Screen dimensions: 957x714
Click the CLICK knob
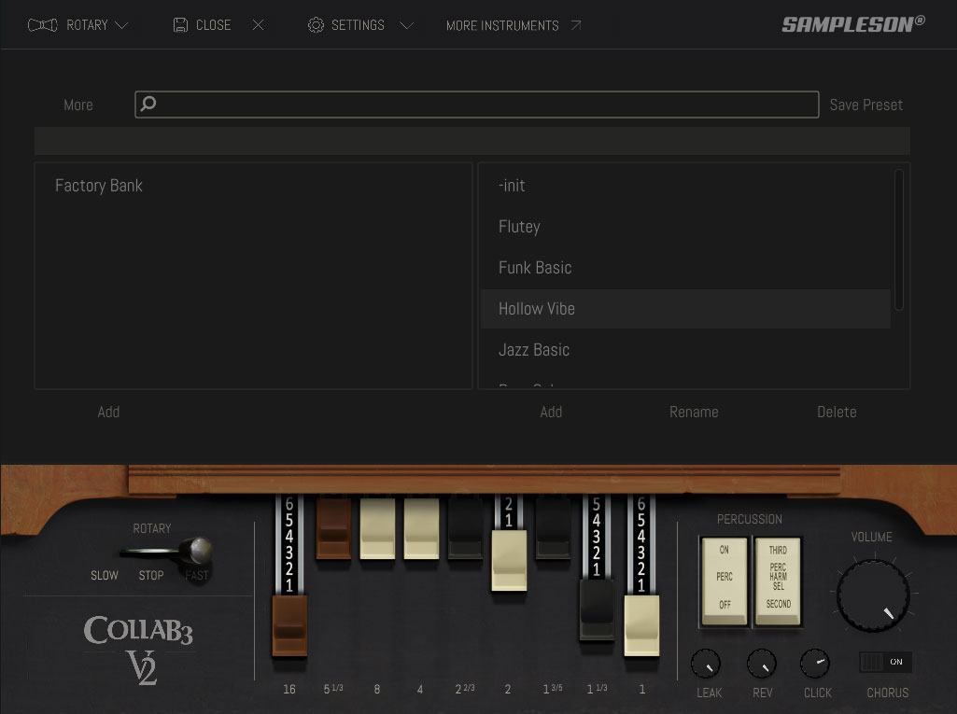click(x=815, y=664)
